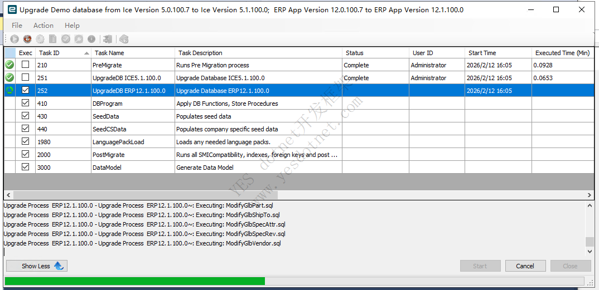Click the 0.0653 executed time cell
This screenshot has width=599, height=290.
point(563,78)
